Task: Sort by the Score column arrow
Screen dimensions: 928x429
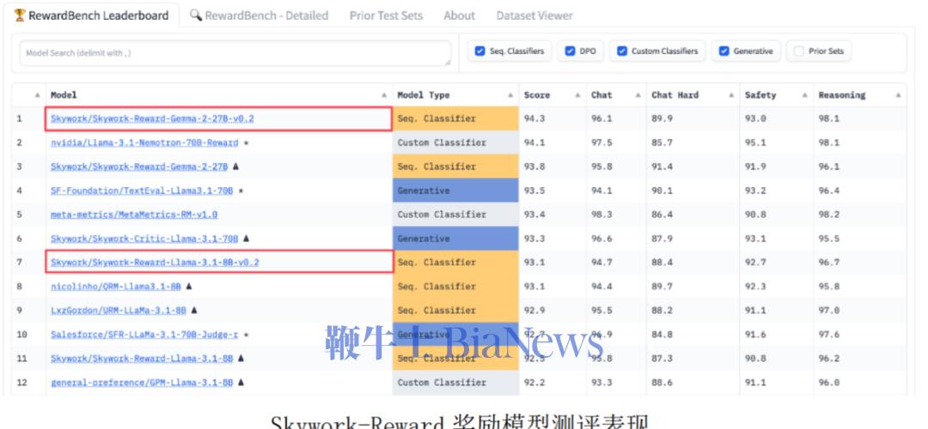Action: click(577, 95)
